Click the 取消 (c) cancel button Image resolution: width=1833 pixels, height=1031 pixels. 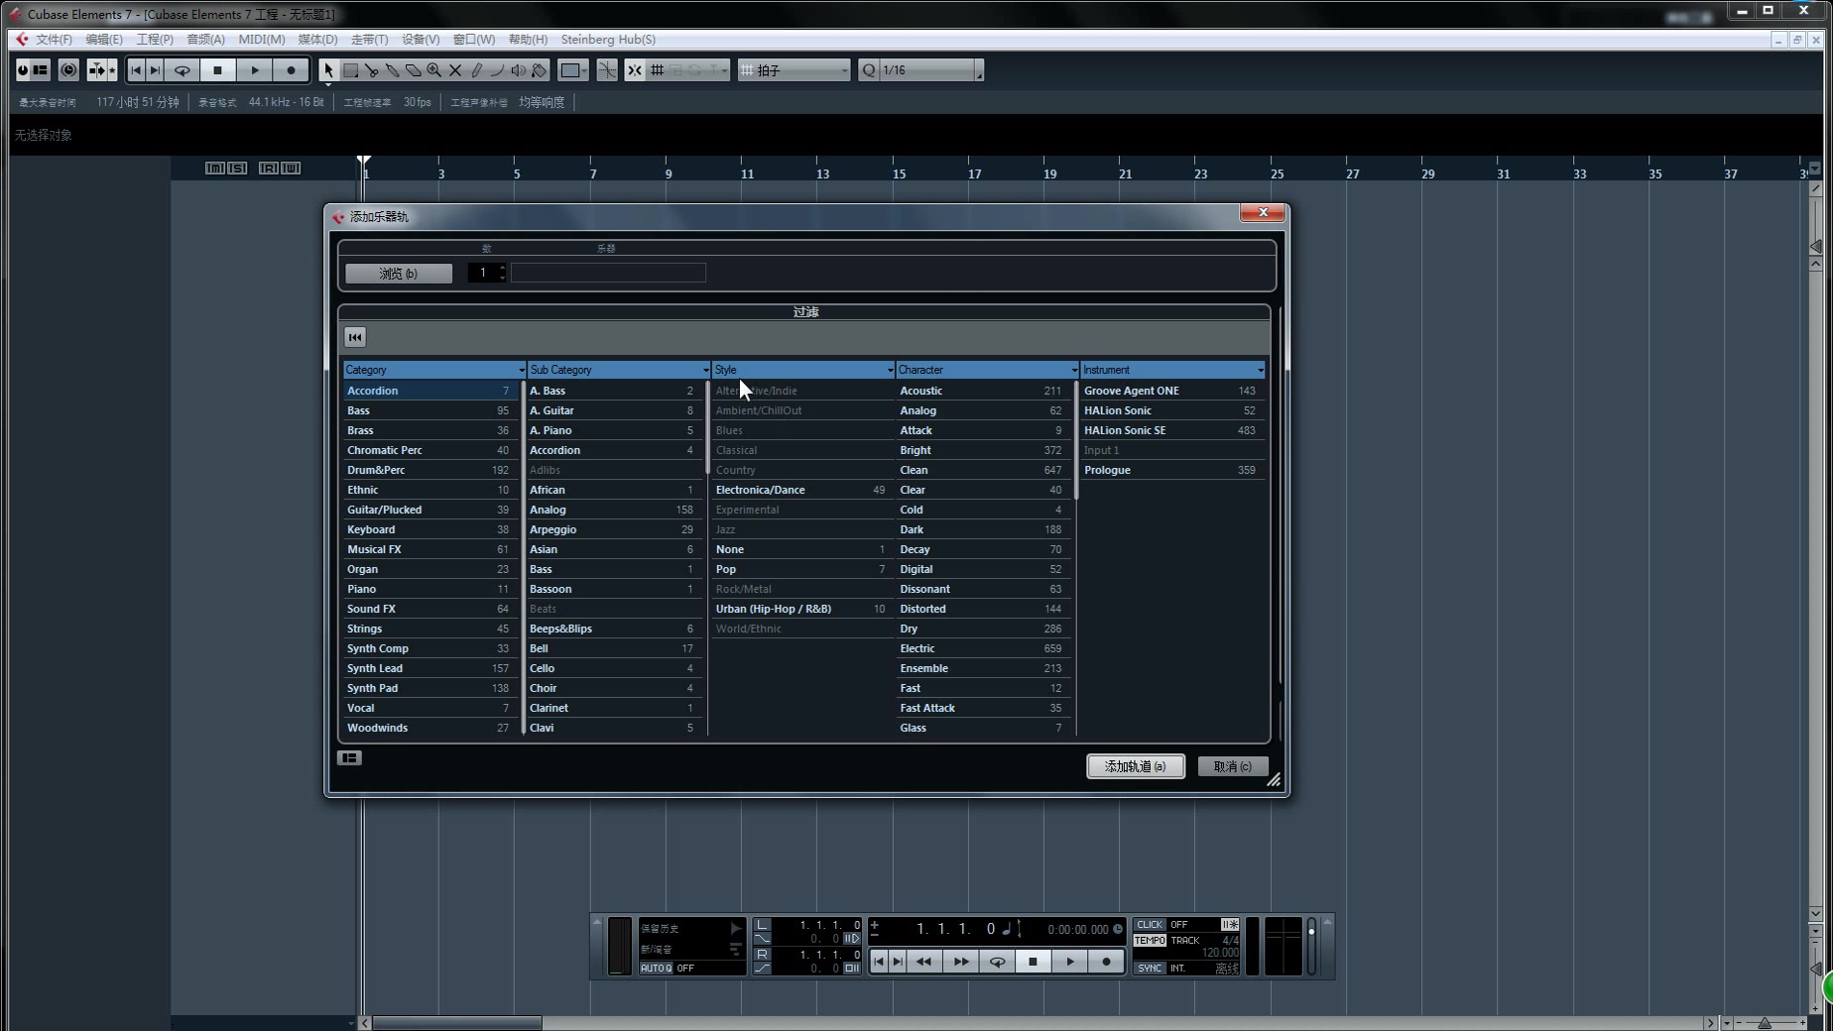[x=1232, y=766]
